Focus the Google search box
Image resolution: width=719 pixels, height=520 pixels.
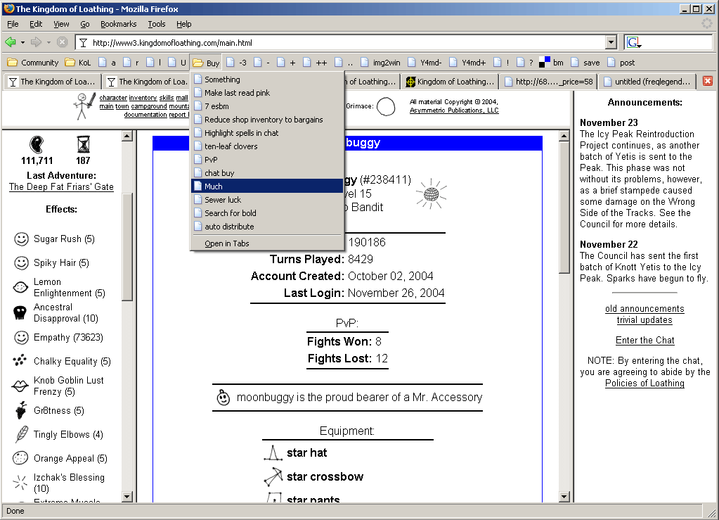678,43
